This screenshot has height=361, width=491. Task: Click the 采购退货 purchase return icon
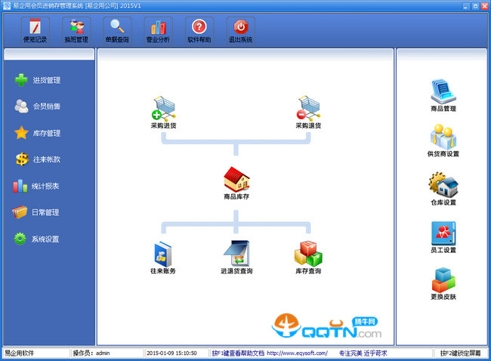[x=307, y=108]
